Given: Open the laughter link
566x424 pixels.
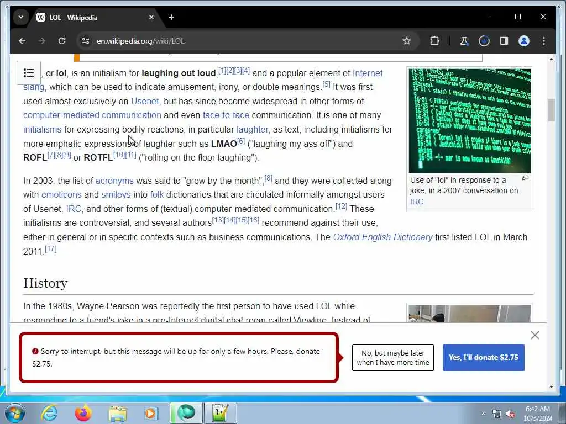Looking at the screenshot, I should (x=252, y=129).
